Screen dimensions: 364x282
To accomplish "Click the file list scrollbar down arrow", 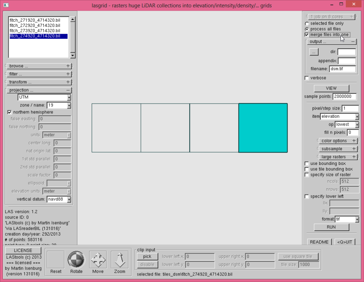I will (73, 55).
